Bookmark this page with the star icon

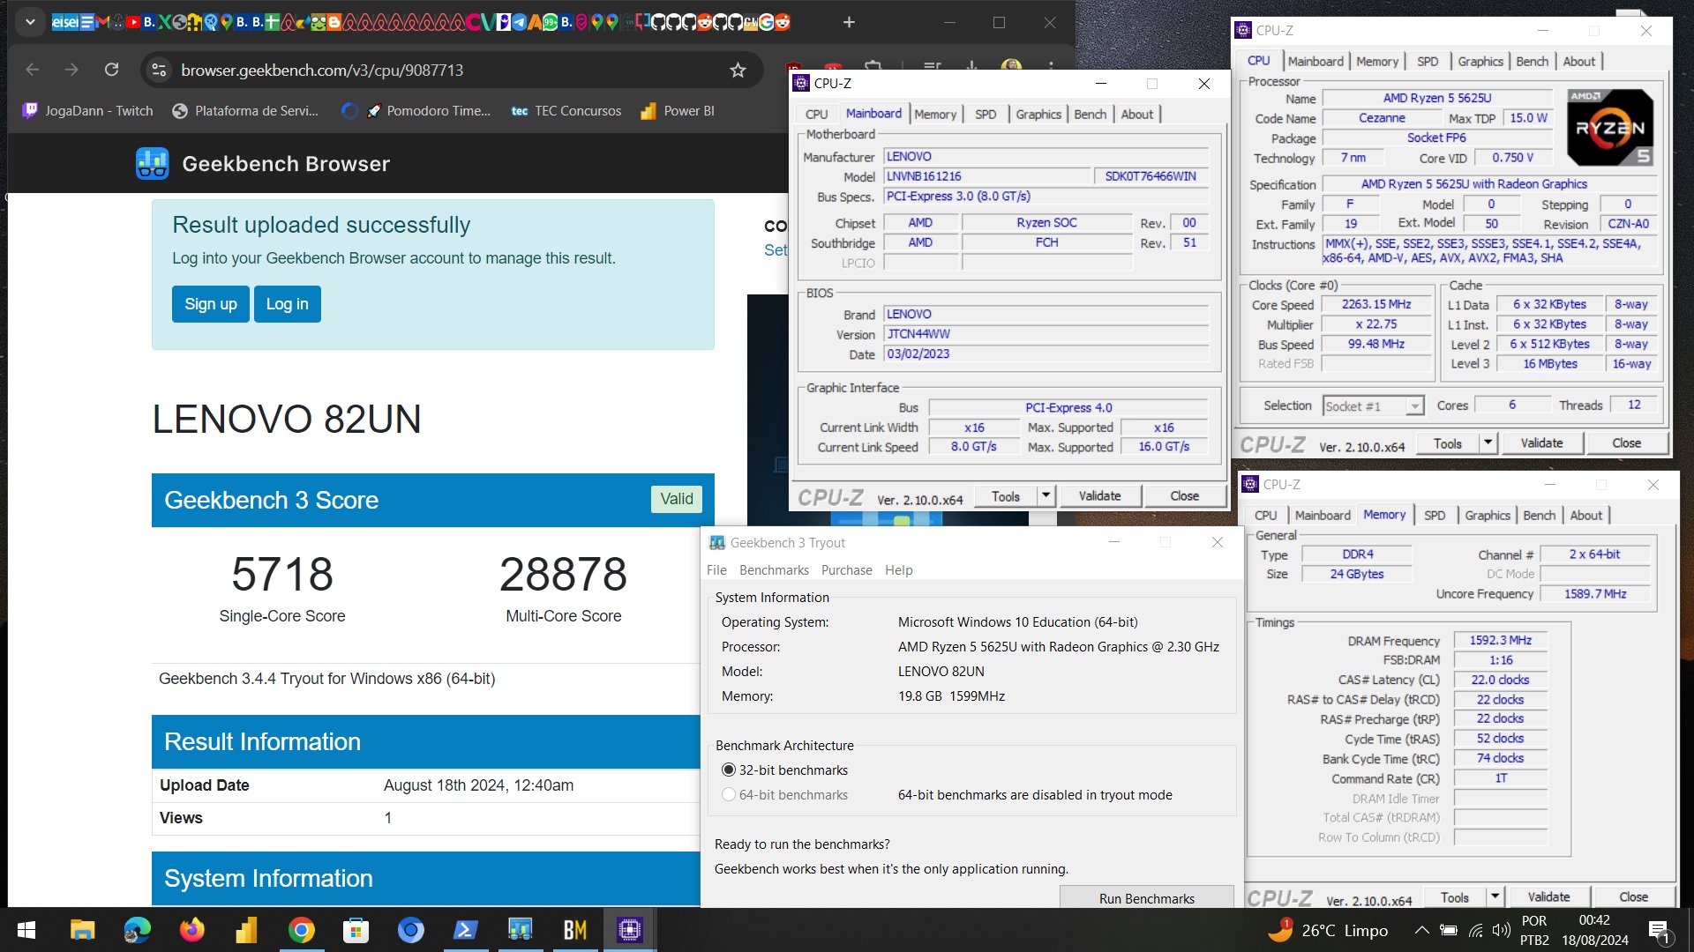tap(738, 70)
